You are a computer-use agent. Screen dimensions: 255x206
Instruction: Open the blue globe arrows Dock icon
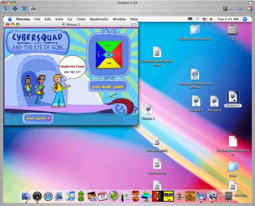click(201, 196)
